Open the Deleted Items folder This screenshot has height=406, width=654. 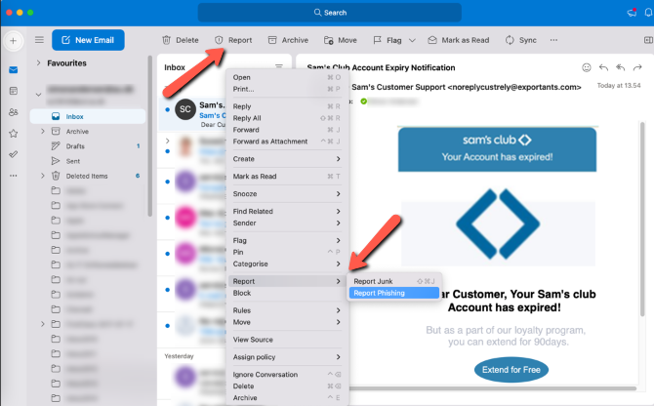click(87, 176)
